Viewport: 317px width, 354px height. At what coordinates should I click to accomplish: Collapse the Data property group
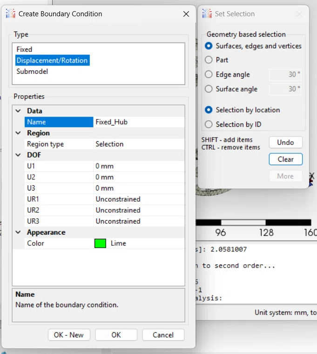point(18,111)
